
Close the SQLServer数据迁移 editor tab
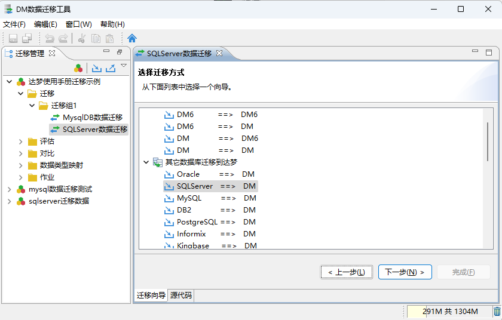[219, 53]
